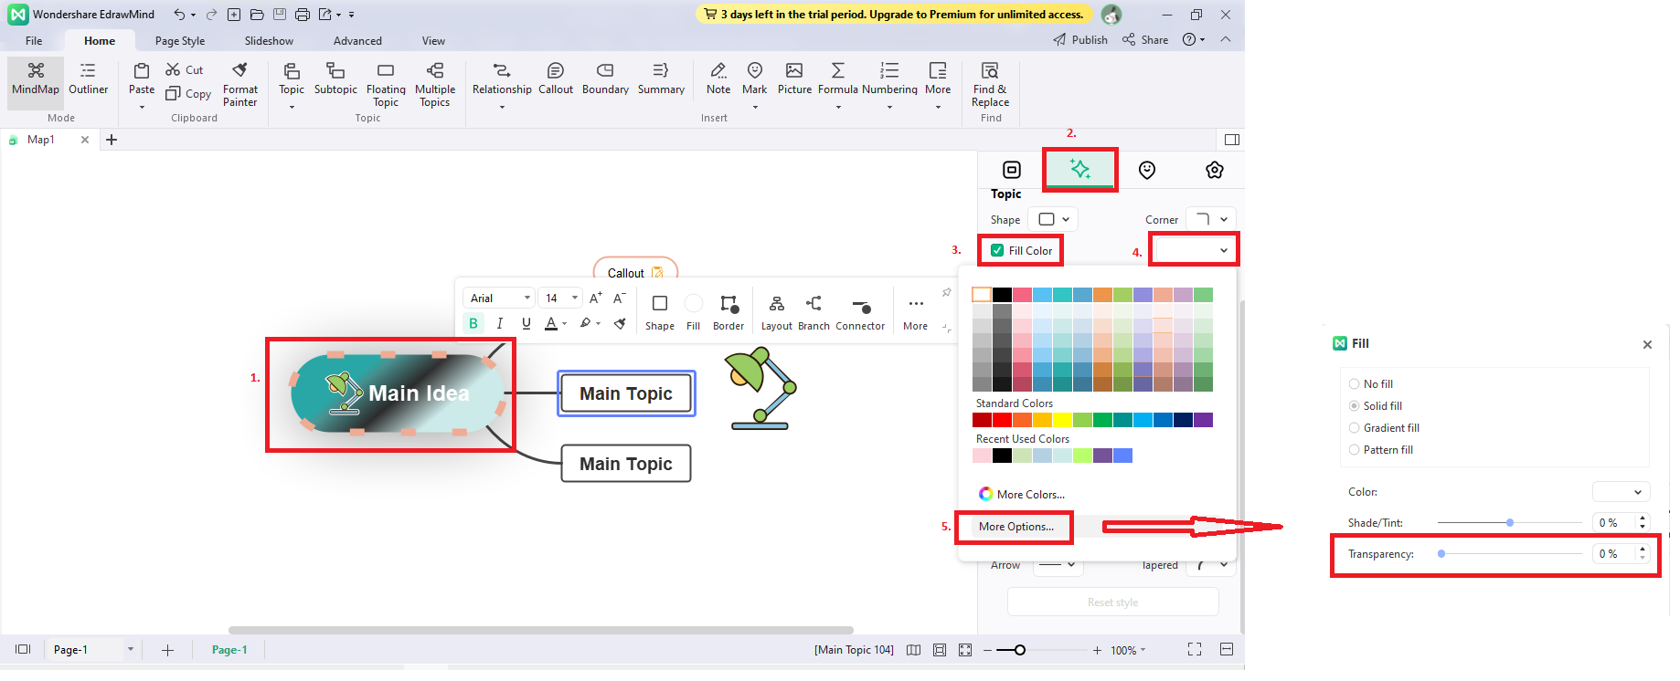Image resolution: width=1680 pixels, height=681 pixels.
Task: Click the More Options... entry
Action: coord(1015,527)
